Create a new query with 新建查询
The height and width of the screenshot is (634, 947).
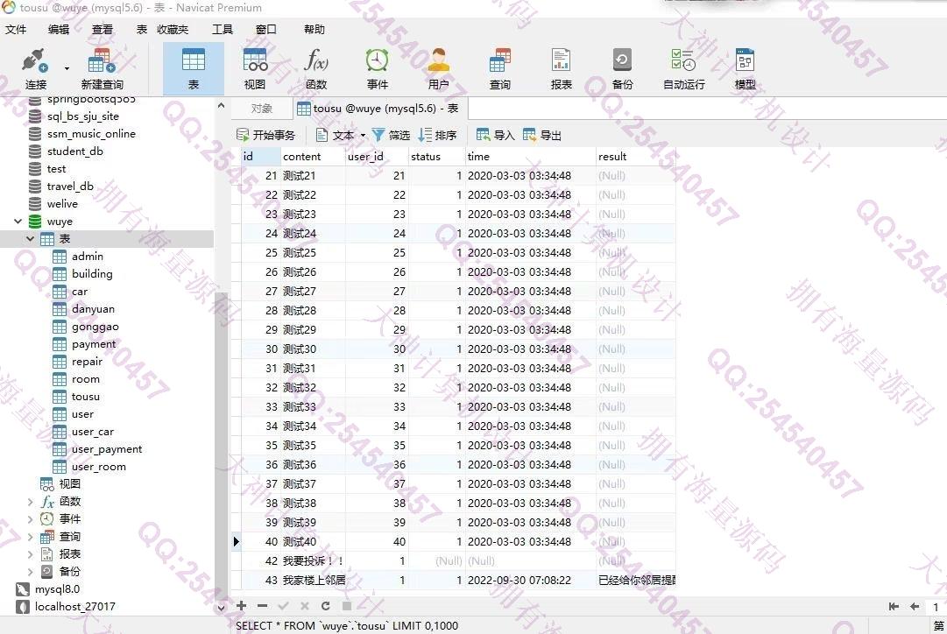(102, 69)
